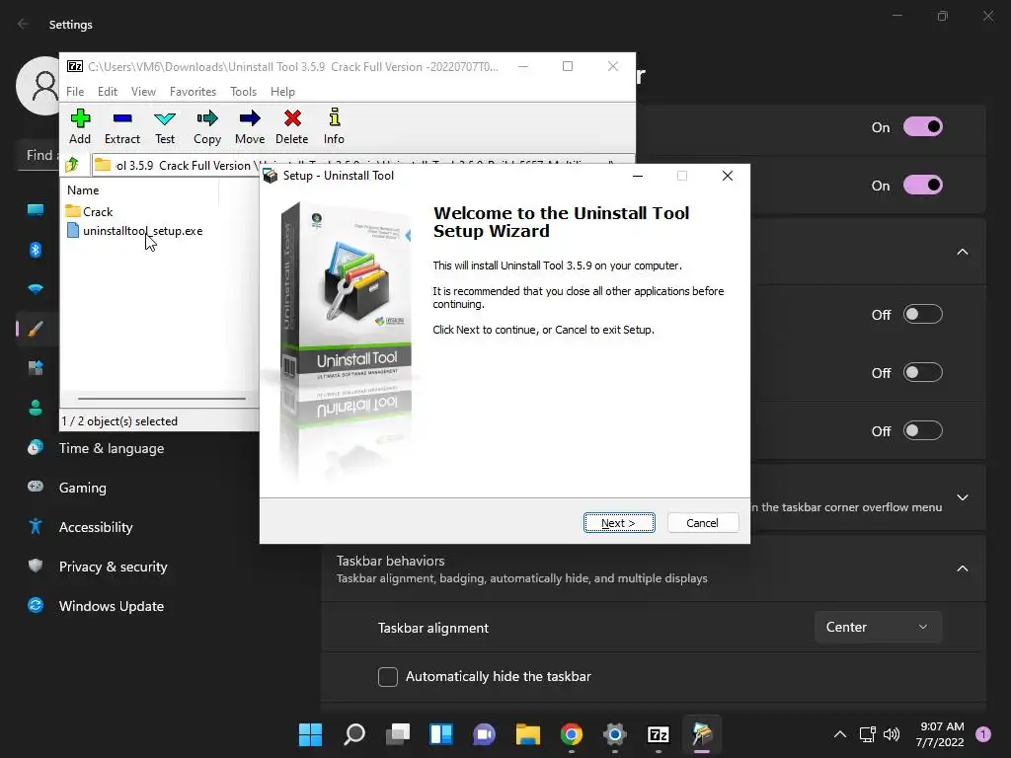
Task: Switch to Settings app via taskbar gear
Action: click(615, 734)
